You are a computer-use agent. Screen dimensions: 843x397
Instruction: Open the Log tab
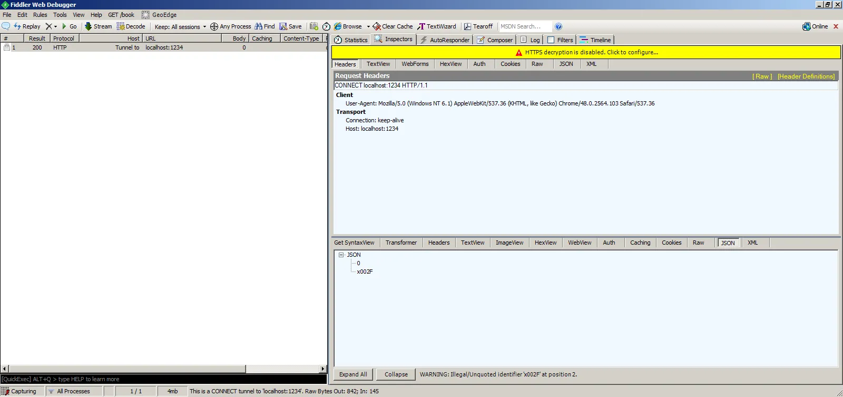[530, 40]
